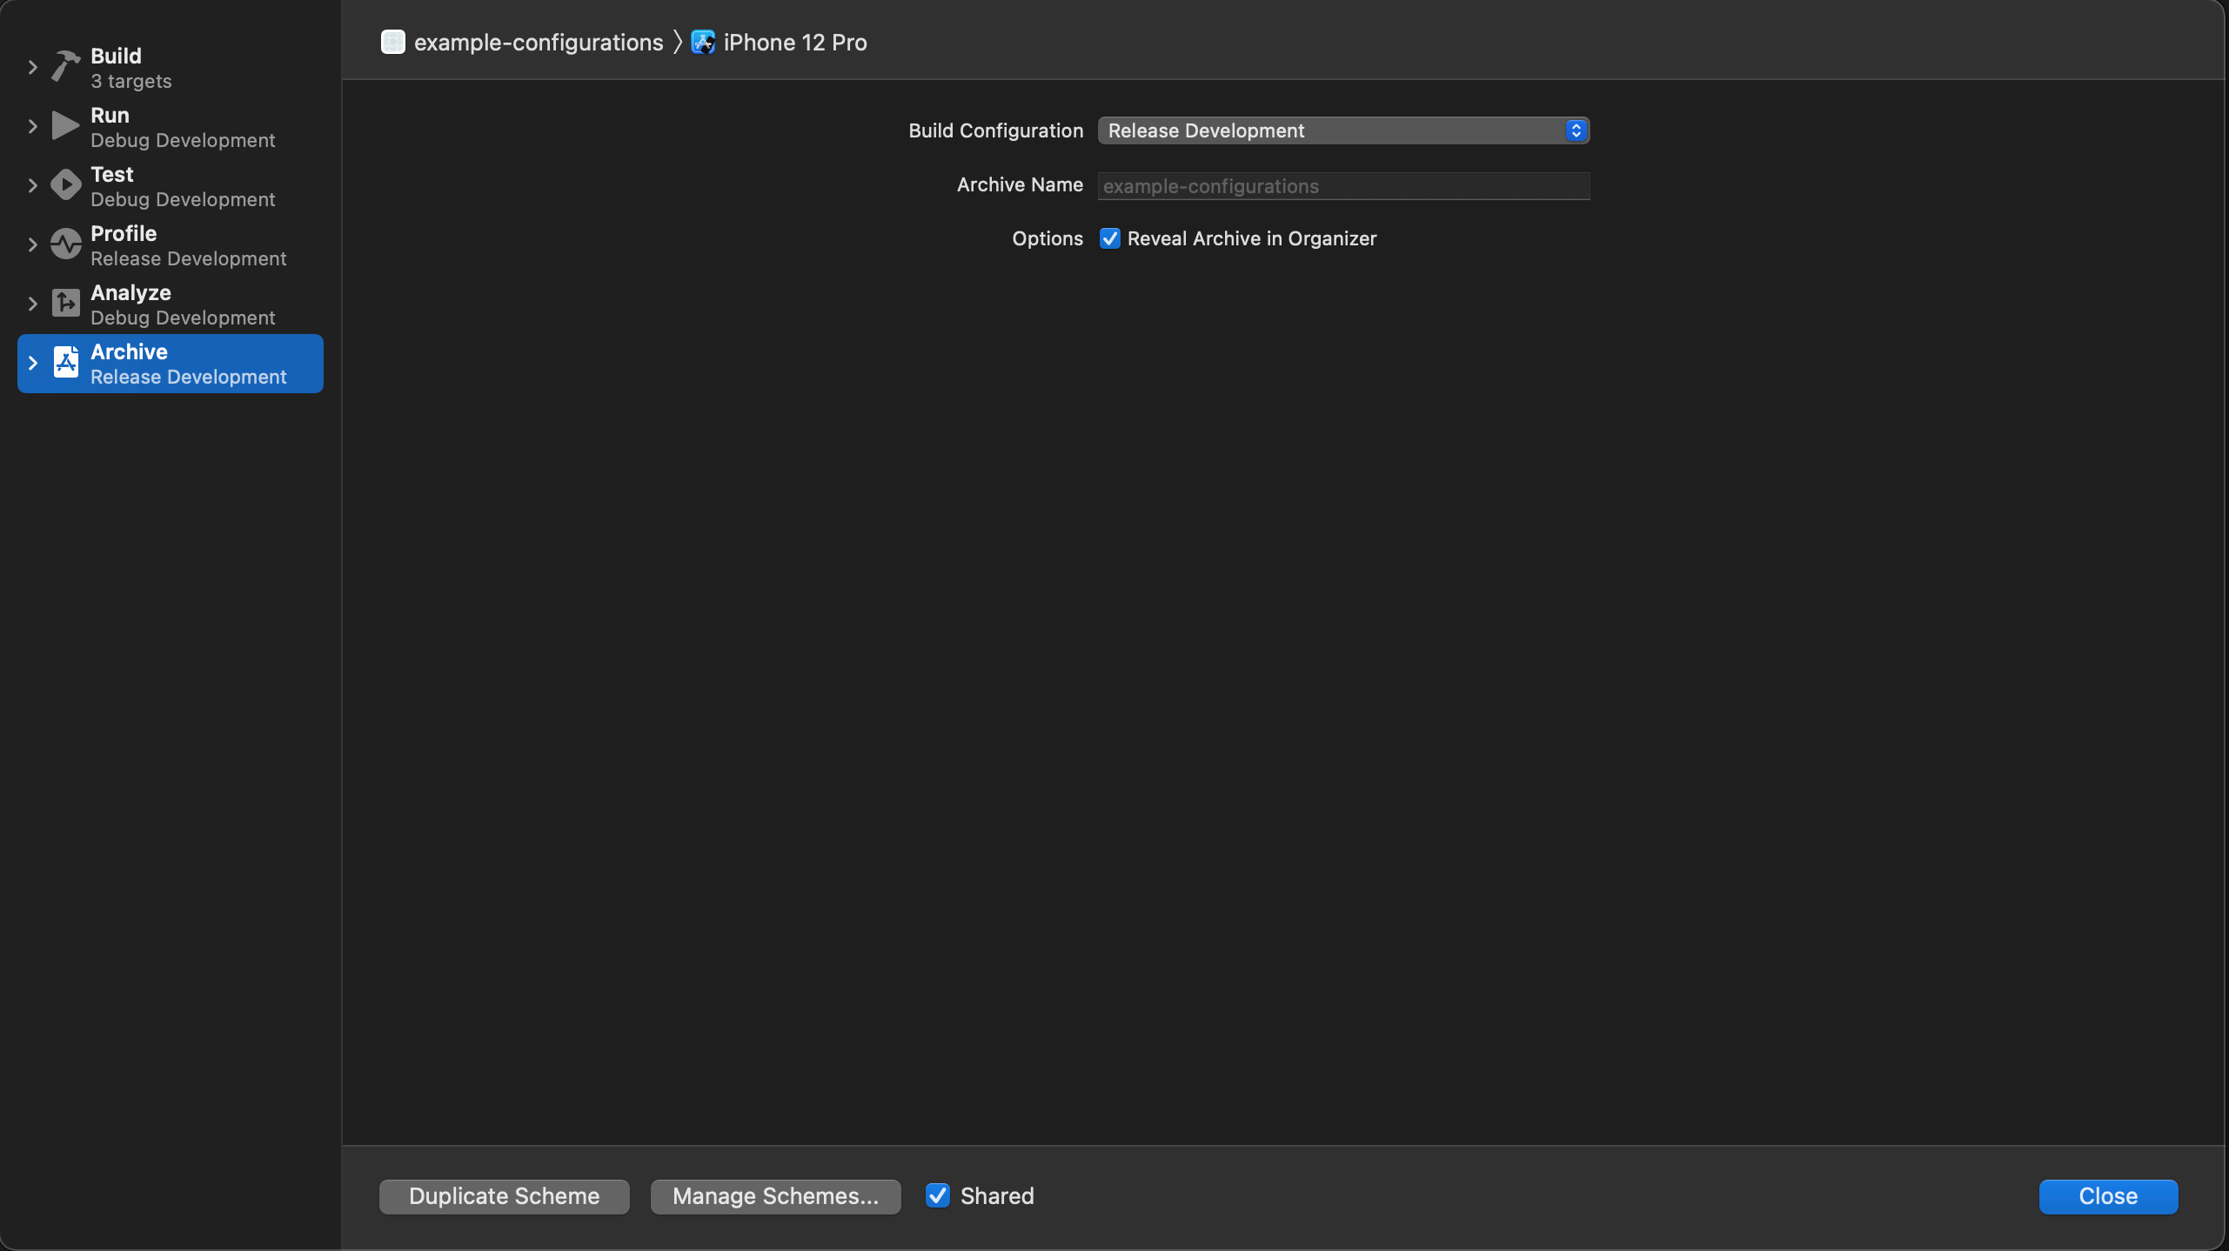
Task: Click the Build hammer icon
Action: click(x=65, y=66)
